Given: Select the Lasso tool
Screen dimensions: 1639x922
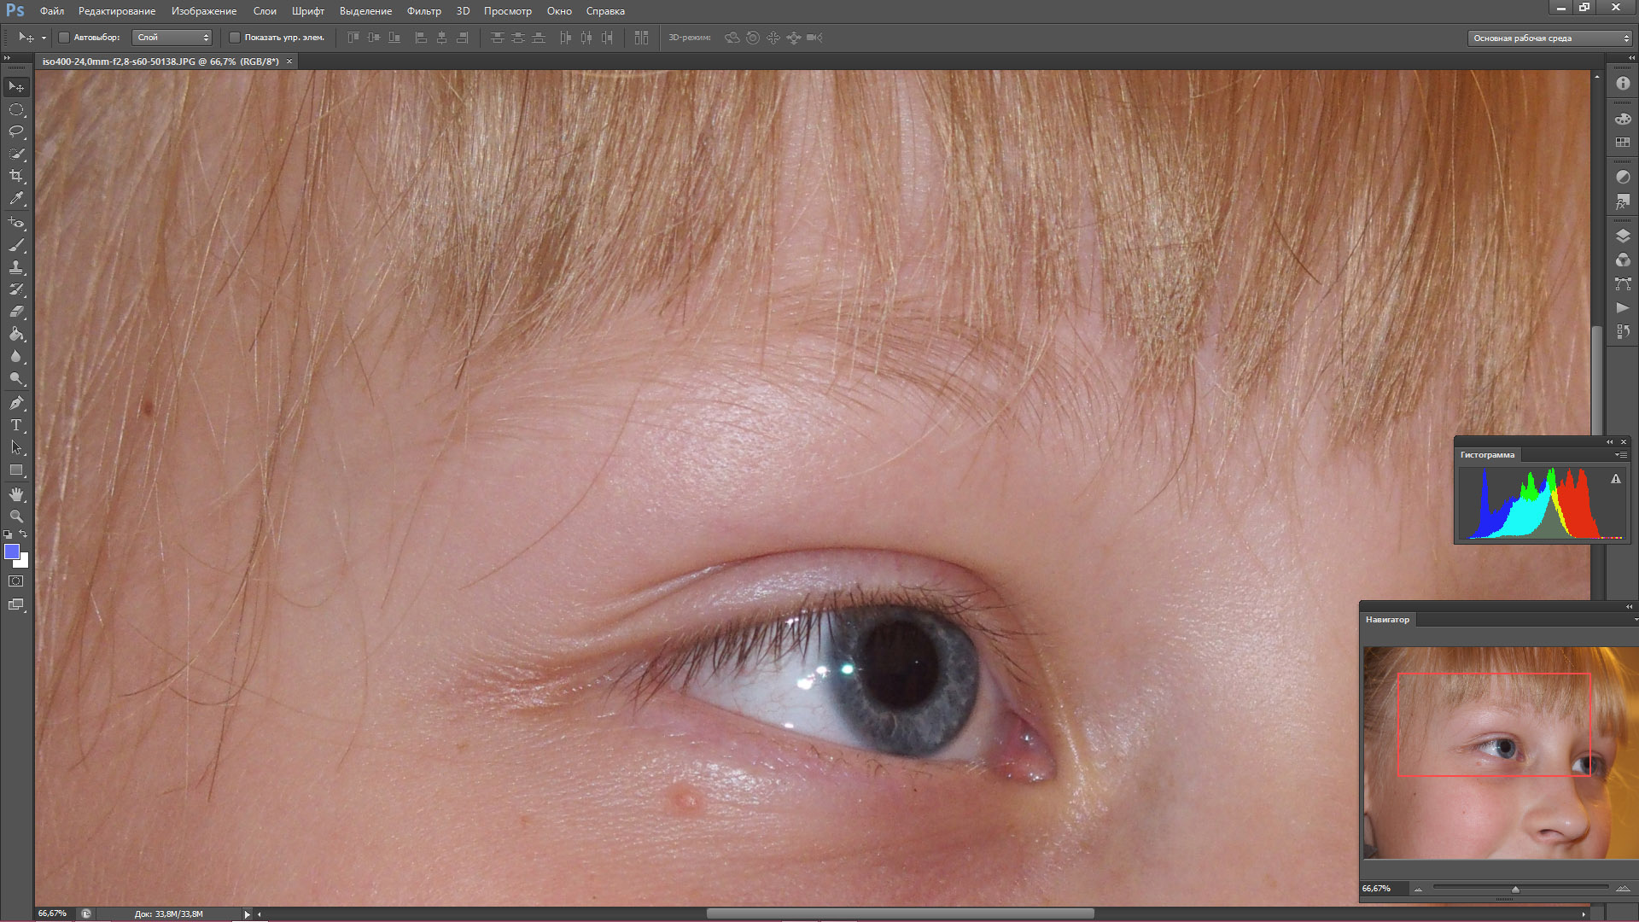Looking at the screenshot, I should 16,131.
